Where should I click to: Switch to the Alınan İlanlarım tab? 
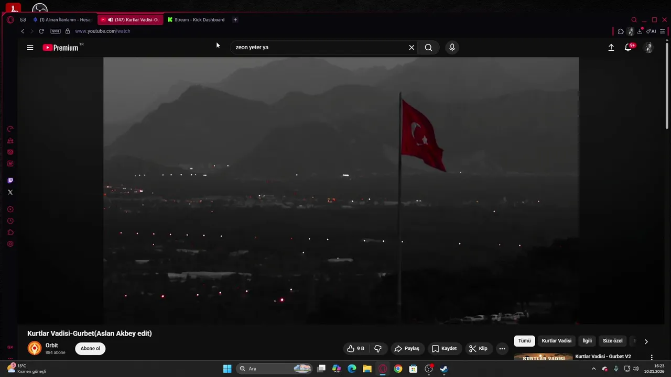tap(62, 20)
